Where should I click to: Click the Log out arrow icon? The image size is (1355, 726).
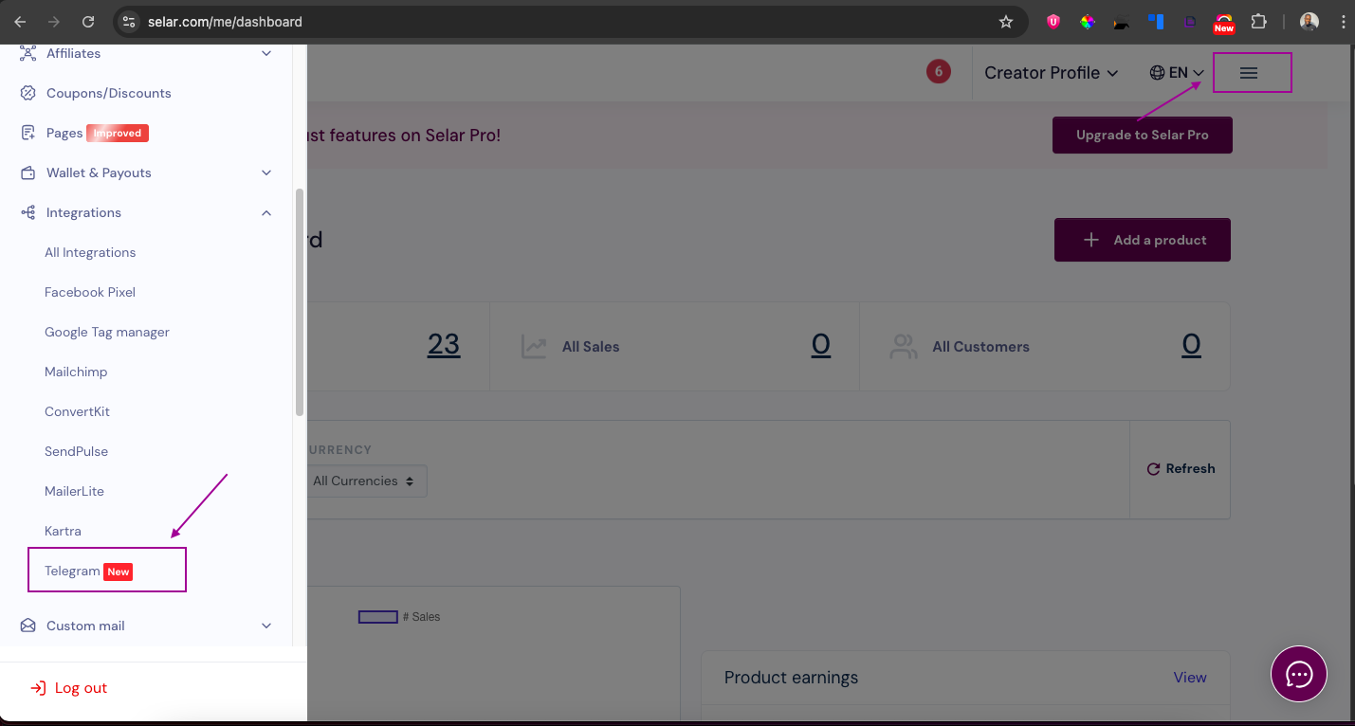coord(38,688)
